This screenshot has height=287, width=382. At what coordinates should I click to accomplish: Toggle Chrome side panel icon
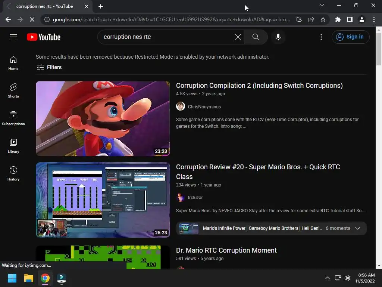coord(350,19)
